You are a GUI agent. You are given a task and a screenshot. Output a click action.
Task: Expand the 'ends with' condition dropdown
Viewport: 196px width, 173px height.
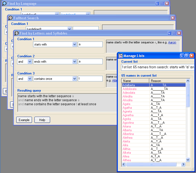(74, 62)
